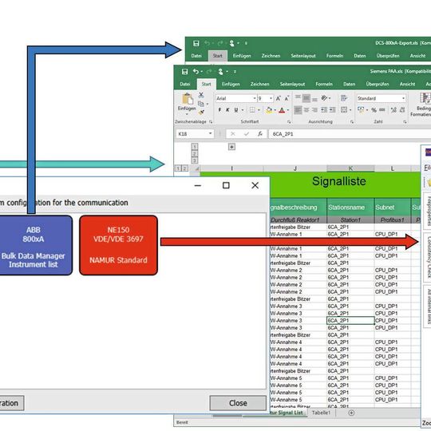Viewport: 431px width, 431px height.
Task: Toggle italic K formatting
Action: [x=227, y=110]
